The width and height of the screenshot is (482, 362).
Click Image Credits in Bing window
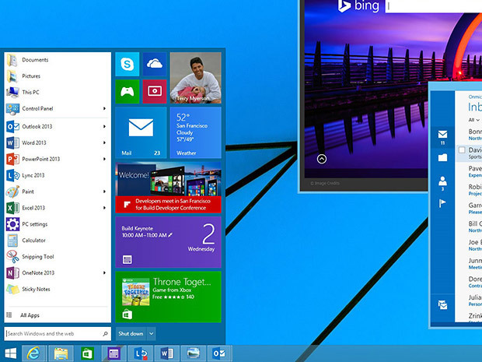(325, 183)
